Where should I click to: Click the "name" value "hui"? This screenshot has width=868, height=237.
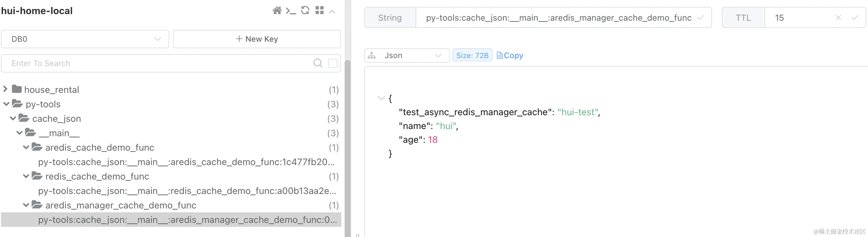(446, 126)
